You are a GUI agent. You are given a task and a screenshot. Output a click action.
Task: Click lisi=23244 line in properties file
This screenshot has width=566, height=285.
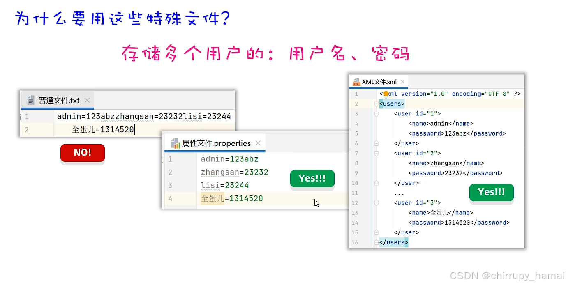tap(225, 185)
